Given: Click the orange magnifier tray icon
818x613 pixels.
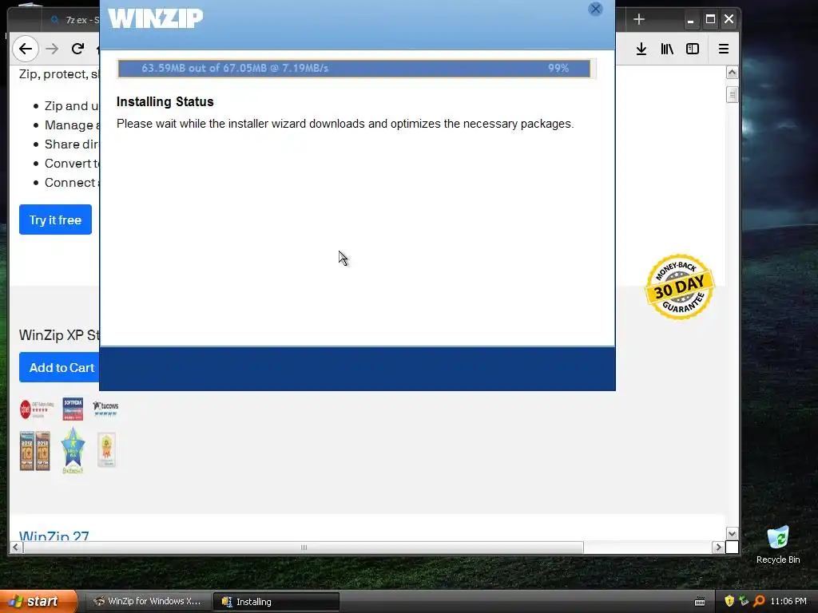Looking at the screenshot, I should click(759, 601).
